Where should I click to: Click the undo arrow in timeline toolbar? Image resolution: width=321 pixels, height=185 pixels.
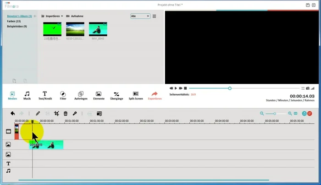(x=12, y=113)
